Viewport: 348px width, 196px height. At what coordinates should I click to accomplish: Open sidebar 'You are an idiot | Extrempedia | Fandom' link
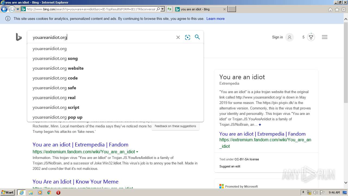pyautogui.click(x=262, y=134)
